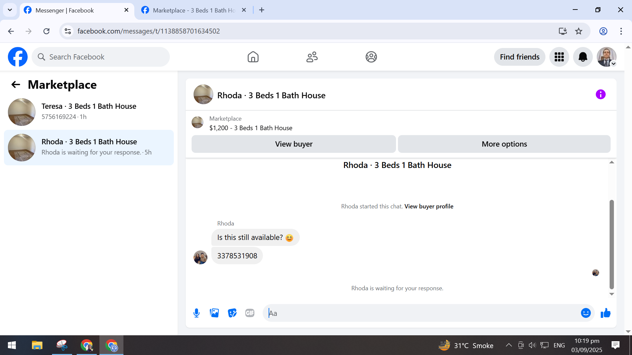Select Rhoda's conversation in the sidebar list
This screenshot has width=632, height=355.
point(89,147)
